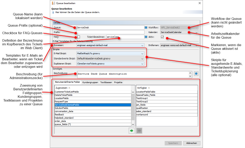Switch to the Projekte tab
This screenshot has height=148, width=245.
click(x=118, y=82)
